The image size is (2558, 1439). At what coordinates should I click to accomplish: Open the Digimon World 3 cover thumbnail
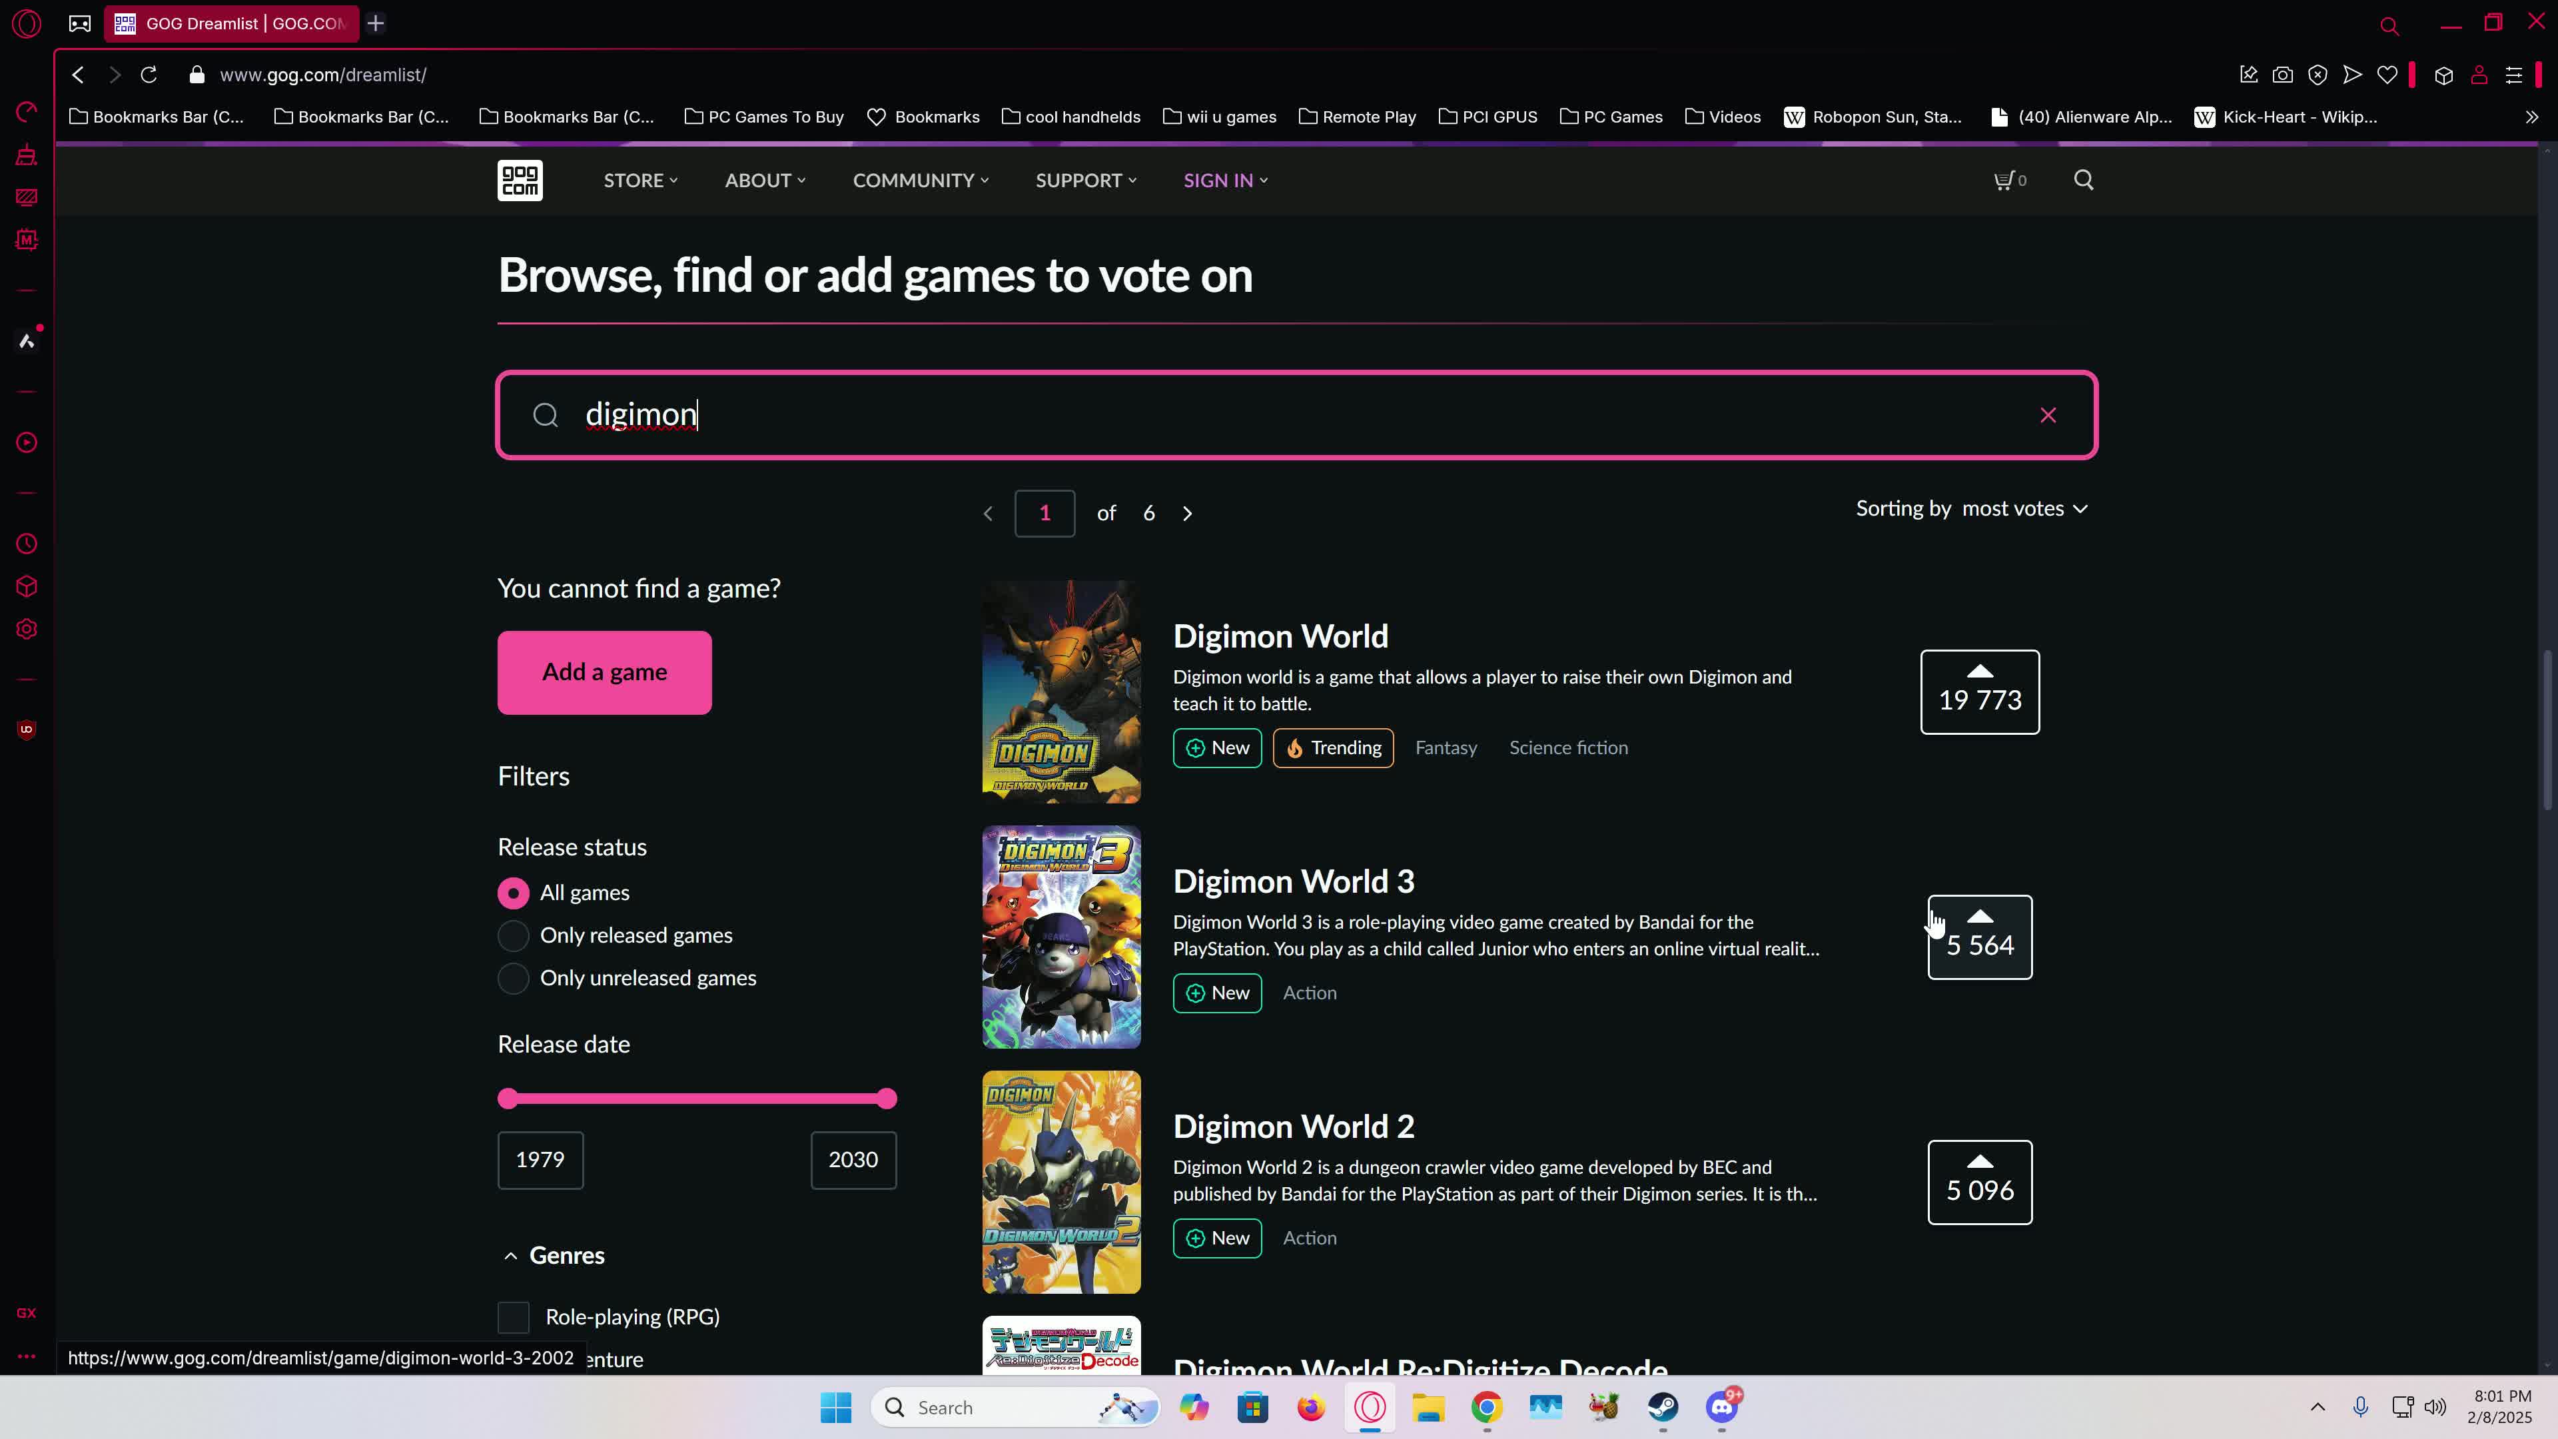pyautogui.click(x=1062, y=937)
